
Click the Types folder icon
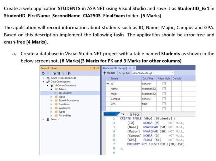[x=56, y=112]
